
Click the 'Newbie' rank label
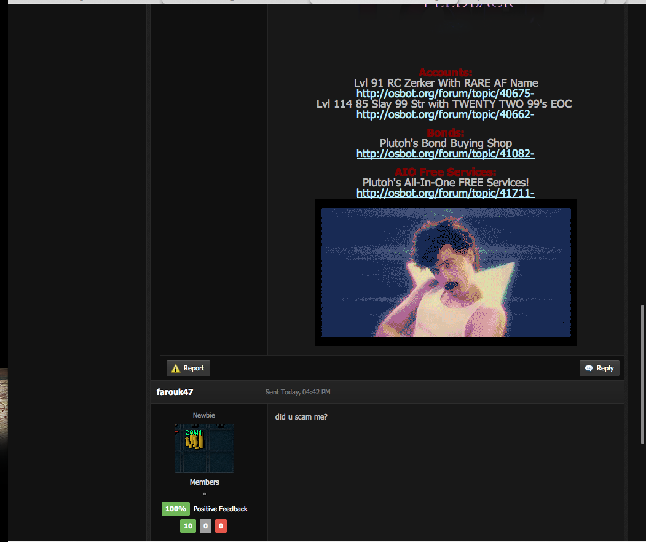coord(204,415)
